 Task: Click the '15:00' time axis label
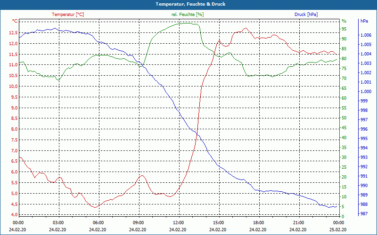[x=219, y=222]
